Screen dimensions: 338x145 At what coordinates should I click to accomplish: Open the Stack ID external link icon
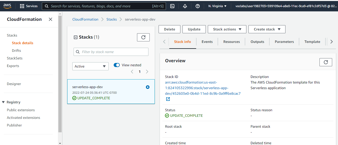168,99
